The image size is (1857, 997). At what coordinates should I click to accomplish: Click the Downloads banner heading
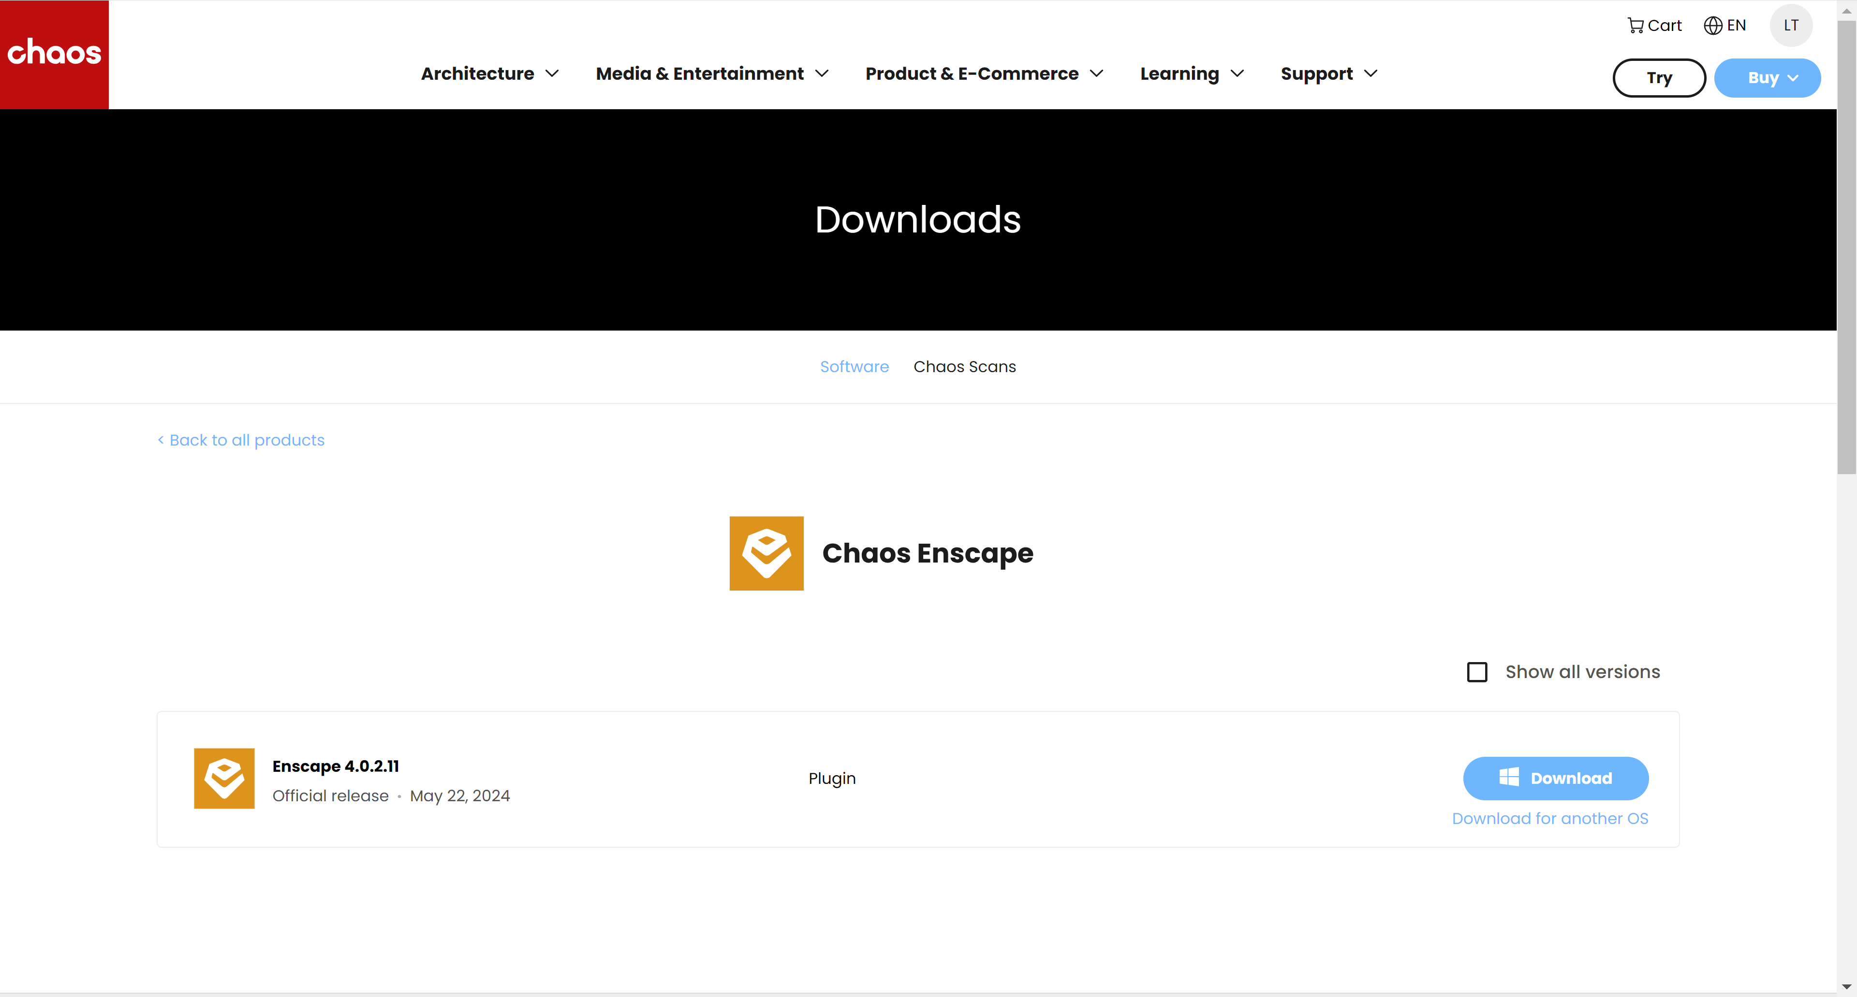pos(918,220)
